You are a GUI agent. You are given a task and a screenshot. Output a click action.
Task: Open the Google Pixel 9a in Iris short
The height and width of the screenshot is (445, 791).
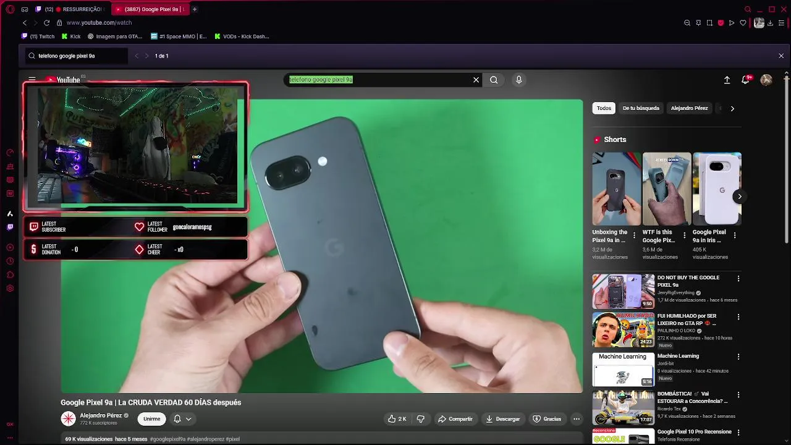[717, 189]
